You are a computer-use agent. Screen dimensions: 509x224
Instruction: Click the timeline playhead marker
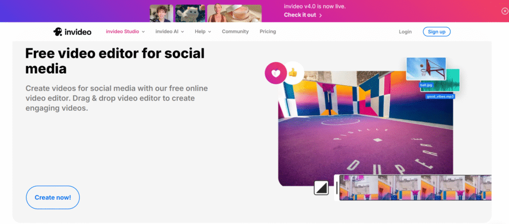(x=337, y=188)
